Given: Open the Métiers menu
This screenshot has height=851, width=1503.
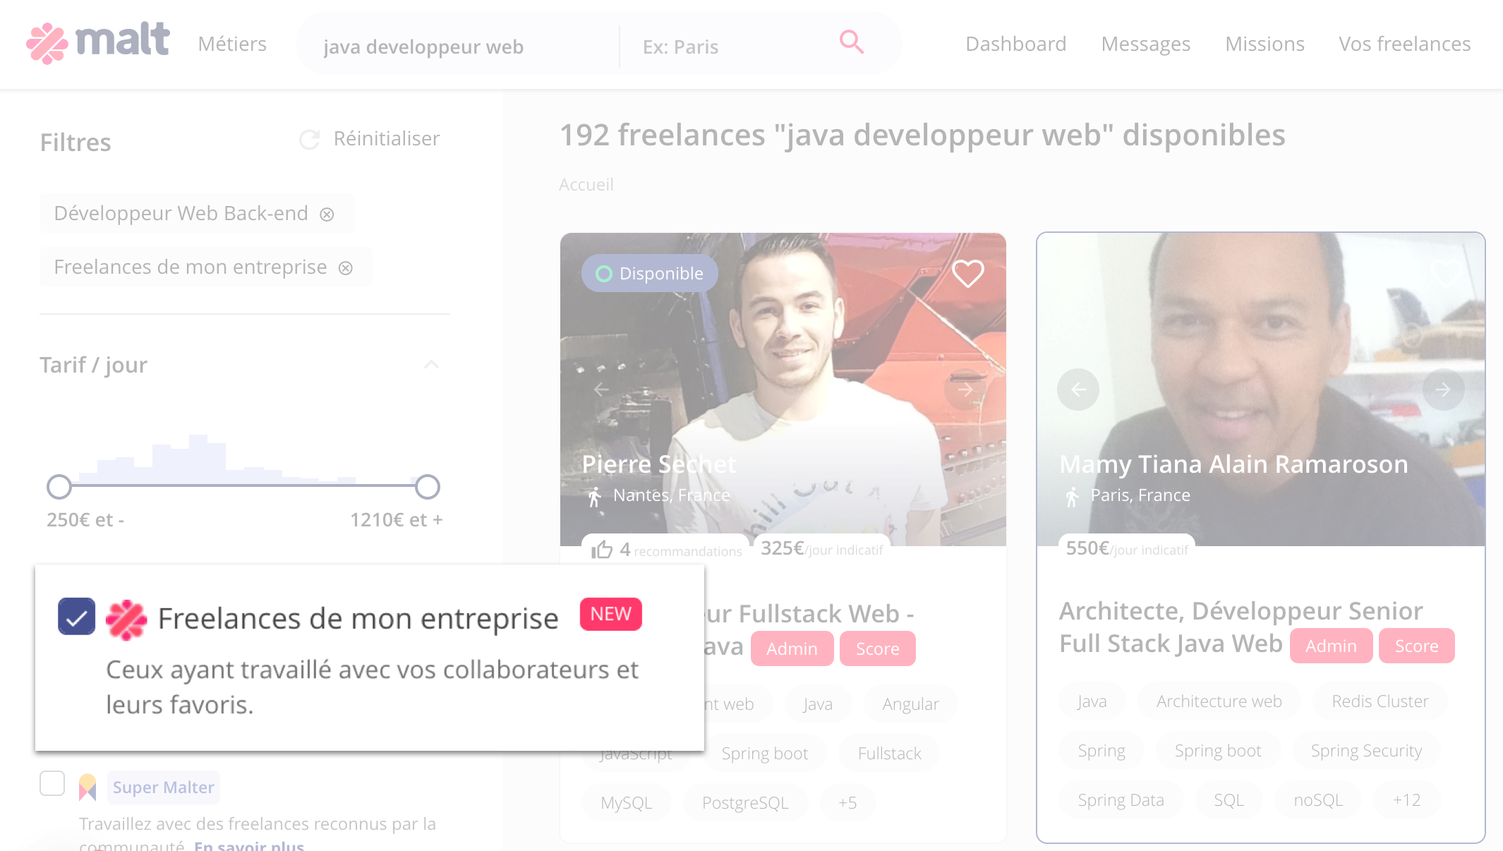Looking at the screenshot, I should tap(231, 44).
